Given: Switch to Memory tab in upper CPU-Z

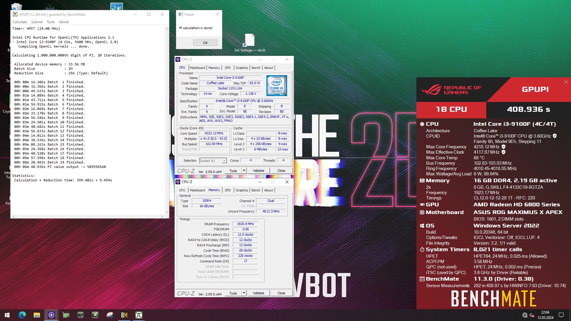Looking at the screenshot, I should point(214,68).
